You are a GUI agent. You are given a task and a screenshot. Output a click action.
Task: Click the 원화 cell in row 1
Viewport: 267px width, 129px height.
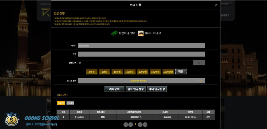point(103,117)
